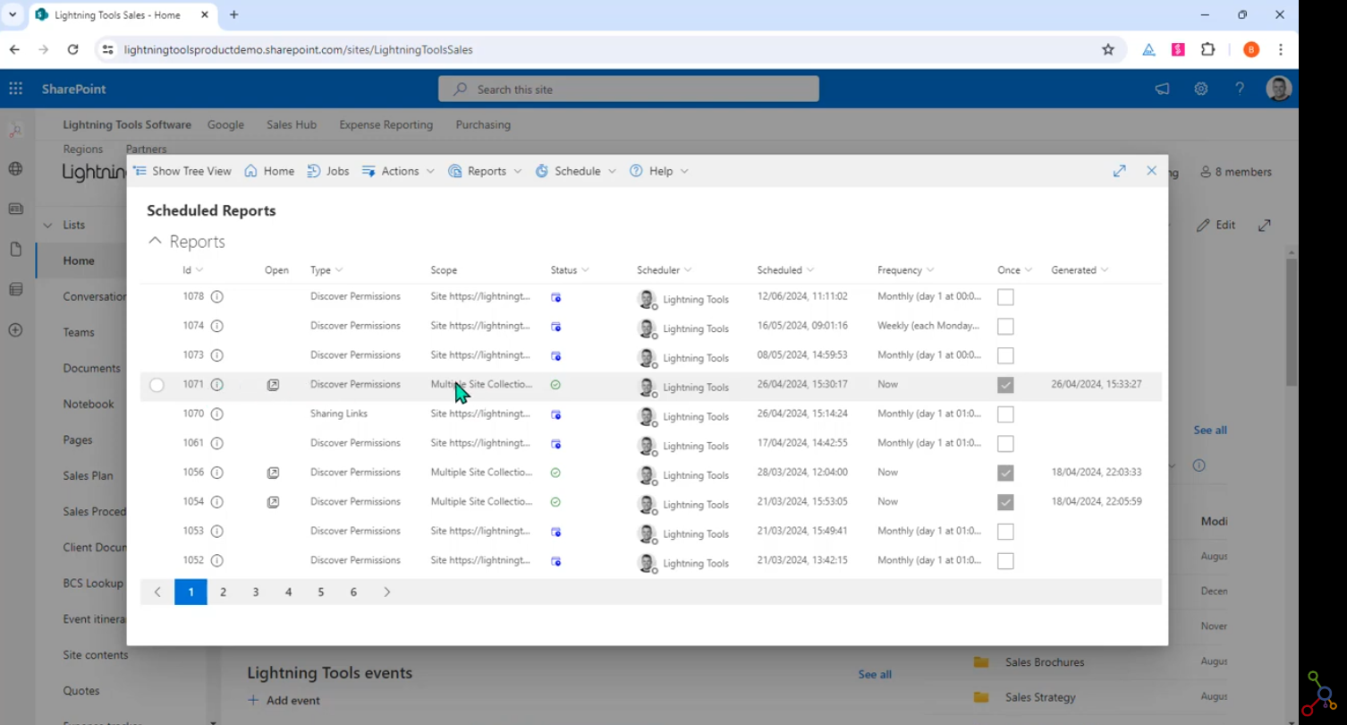The image size is (1347, 725).
Task: Close the Scheduled Reports dialog
Action: pyautogui.click(x=1152, y=171)
